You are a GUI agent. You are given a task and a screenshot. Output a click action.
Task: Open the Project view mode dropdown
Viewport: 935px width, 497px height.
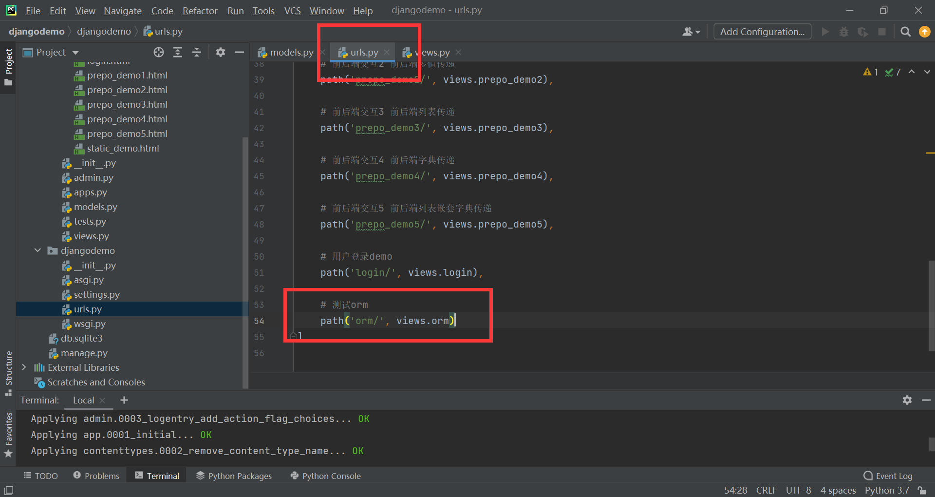[x=75, y=52]
